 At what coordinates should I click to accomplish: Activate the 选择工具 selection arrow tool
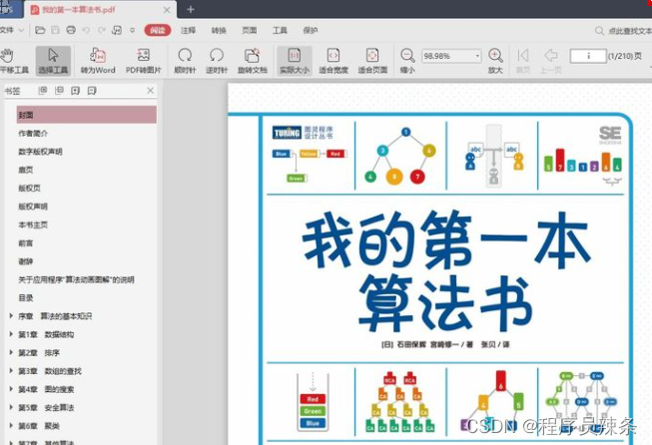[x=53, y=61]
